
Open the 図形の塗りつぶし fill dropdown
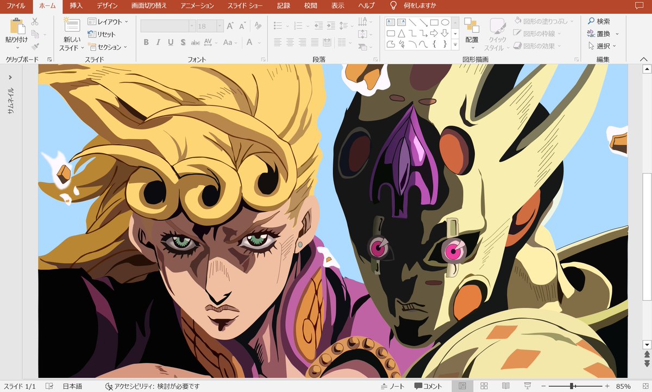click(x=544, y=21)
